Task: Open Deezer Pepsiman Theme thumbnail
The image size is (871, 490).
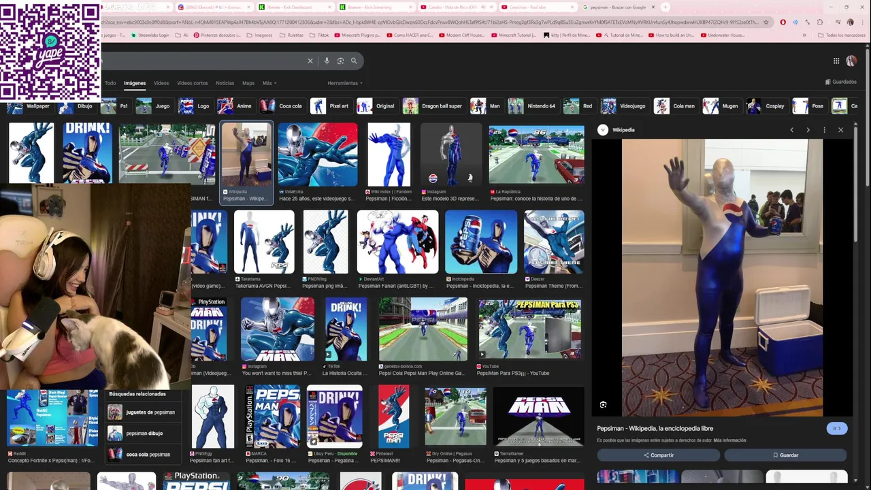Action: (x=554, y=242)
